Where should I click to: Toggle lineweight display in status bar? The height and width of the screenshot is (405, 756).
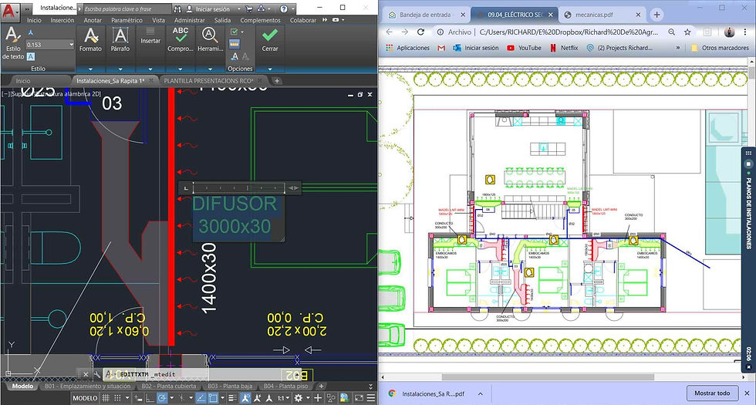click(x=232, y=398)
